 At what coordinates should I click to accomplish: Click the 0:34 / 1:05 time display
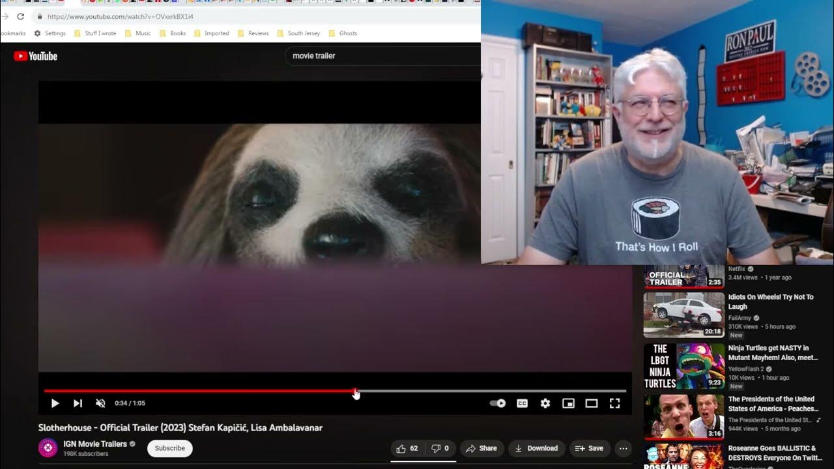tap(130, 403)
